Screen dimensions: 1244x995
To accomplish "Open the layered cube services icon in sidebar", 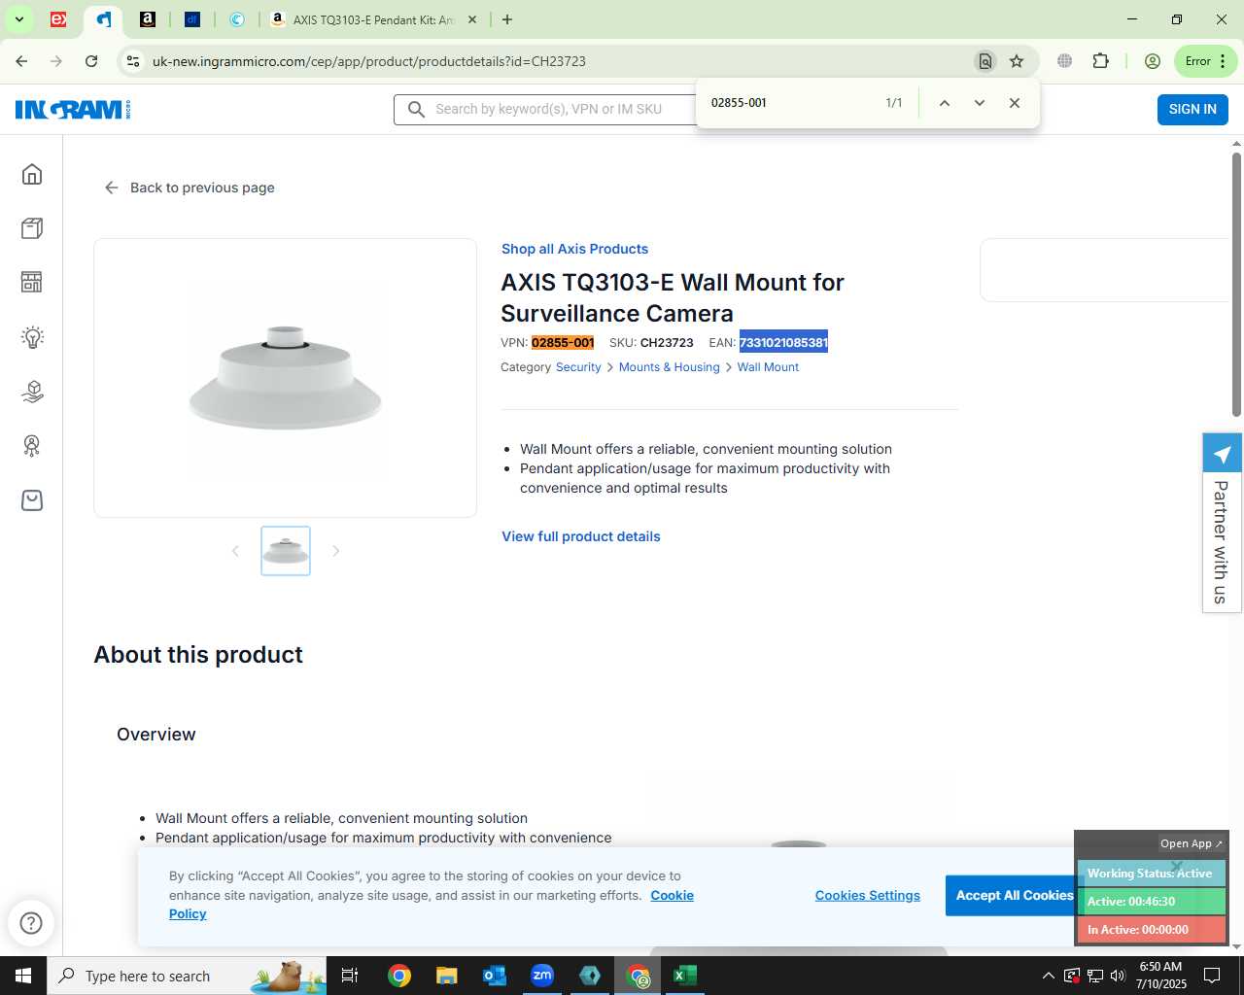I will (x=32, y=392).
